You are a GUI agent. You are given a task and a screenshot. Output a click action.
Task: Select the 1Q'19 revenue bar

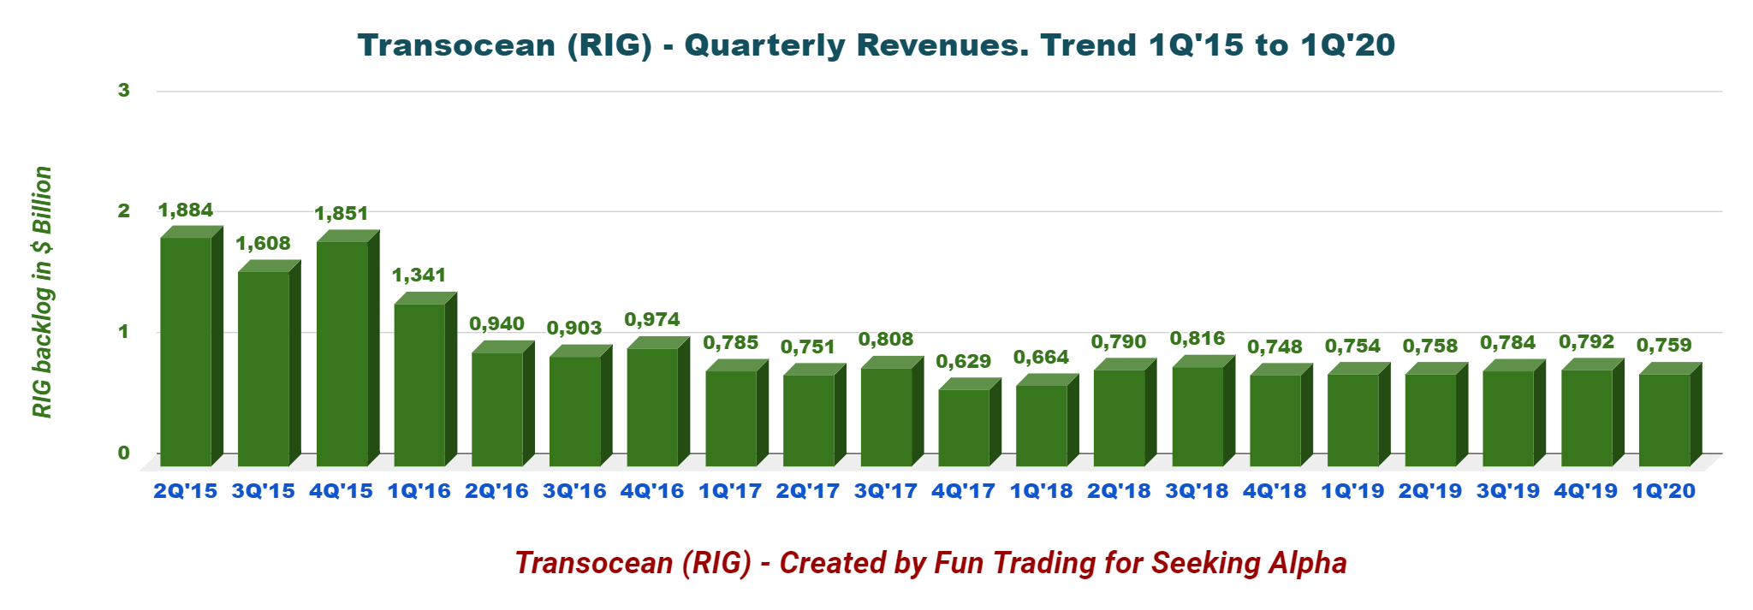tap(1359, 414)
